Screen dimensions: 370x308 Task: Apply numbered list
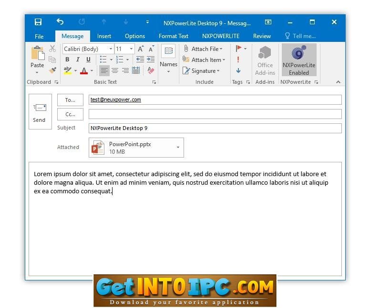tap(119, 60)
